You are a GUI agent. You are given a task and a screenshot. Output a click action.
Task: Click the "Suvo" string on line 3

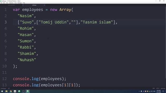26,22
